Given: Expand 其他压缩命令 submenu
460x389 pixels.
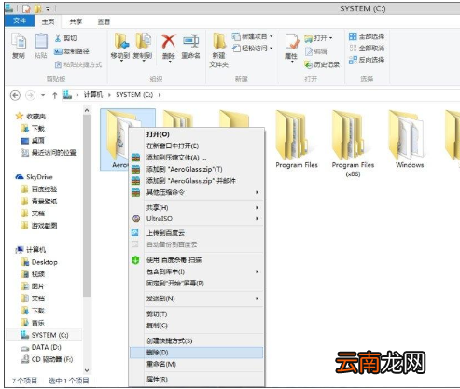Looking at the screenshot, I should [x=257, y=192].
